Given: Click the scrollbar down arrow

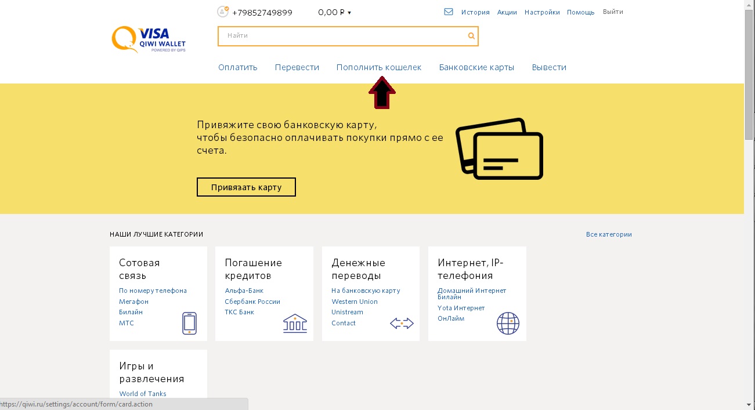Looking at the screenshot, I should pyautogui.click(x=749, y=405).
